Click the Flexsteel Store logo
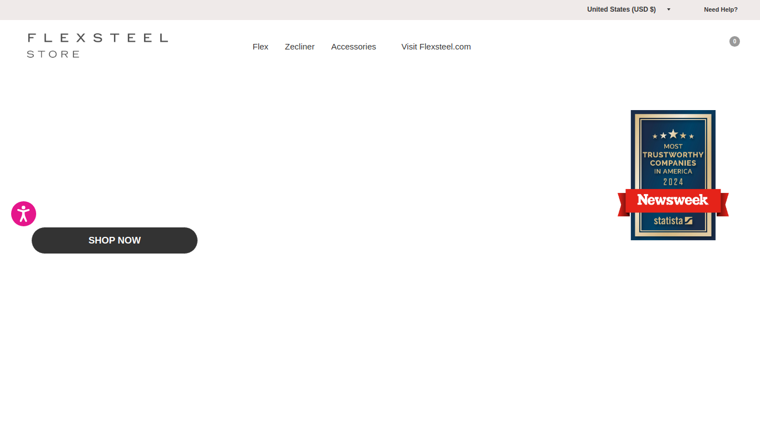760x427 pixels. coord(97,46)
